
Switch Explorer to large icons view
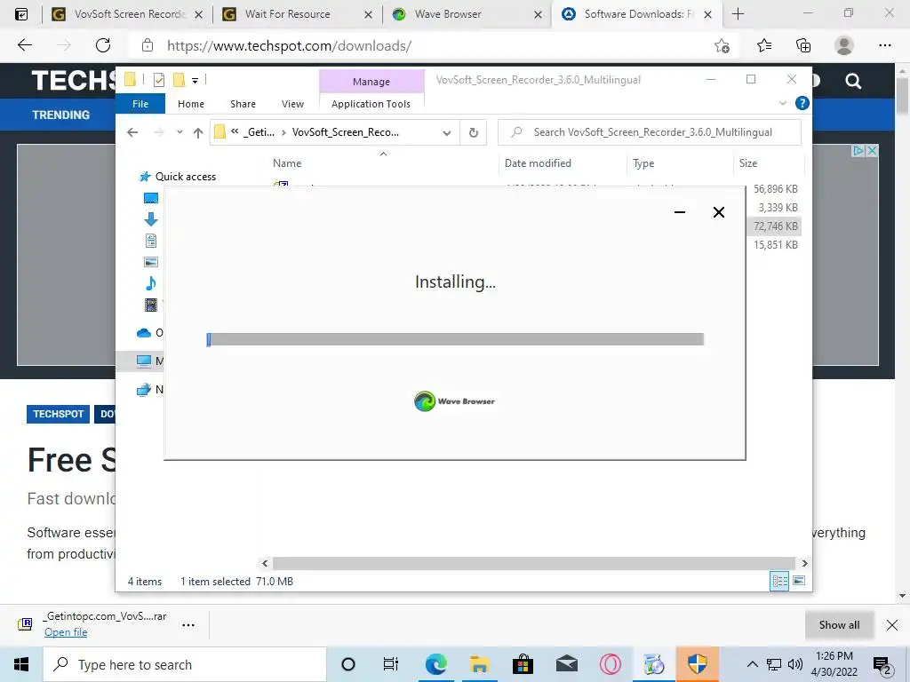[x=799, y=581]
